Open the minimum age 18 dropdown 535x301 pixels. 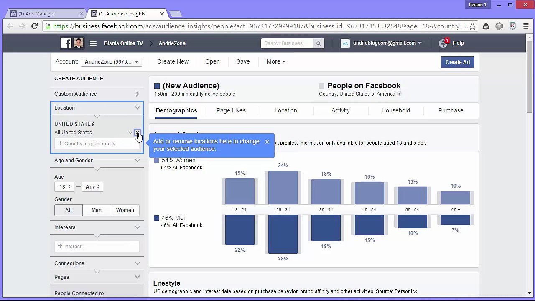click(64, 187)
